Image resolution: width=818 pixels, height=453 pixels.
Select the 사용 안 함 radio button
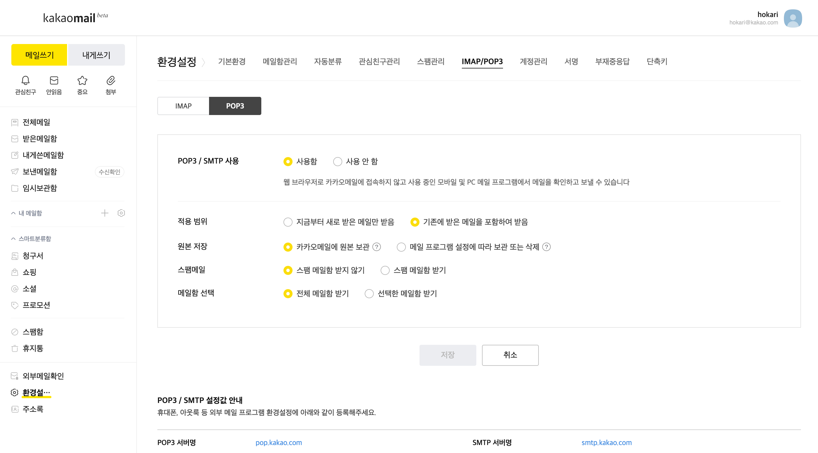pyautogui.click(x=337, y=162)
